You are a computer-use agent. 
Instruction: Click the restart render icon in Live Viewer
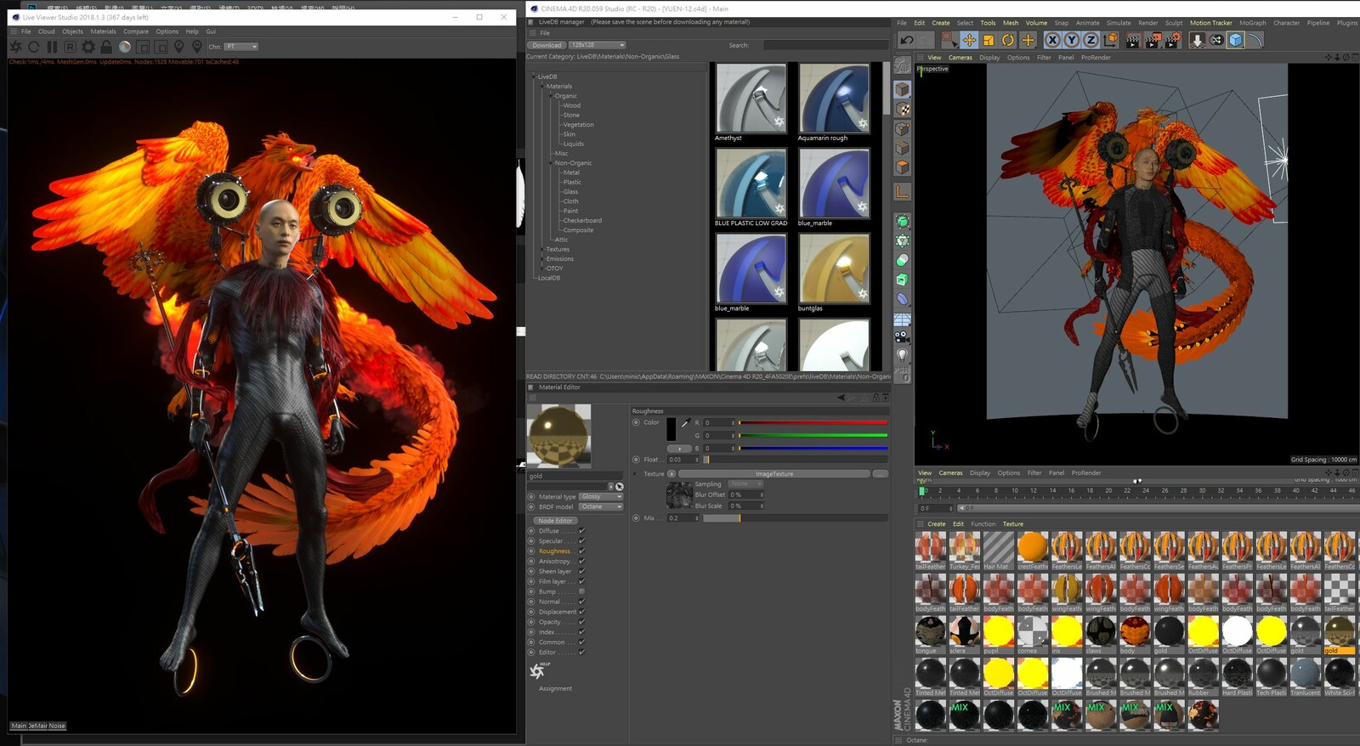coord(34,47)
